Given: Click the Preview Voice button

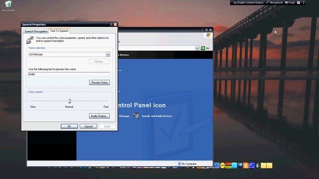Looking at the screenshot, I should click(99, 83).
